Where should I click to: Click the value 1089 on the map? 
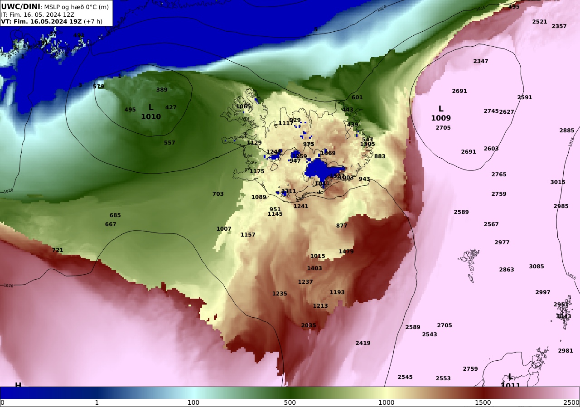point(259,197)
